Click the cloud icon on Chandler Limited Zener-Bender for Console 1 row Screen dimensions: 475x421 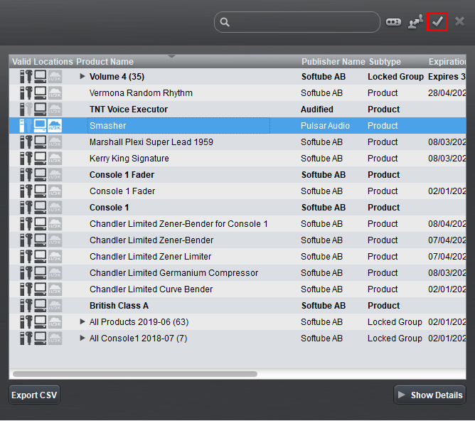55,223
